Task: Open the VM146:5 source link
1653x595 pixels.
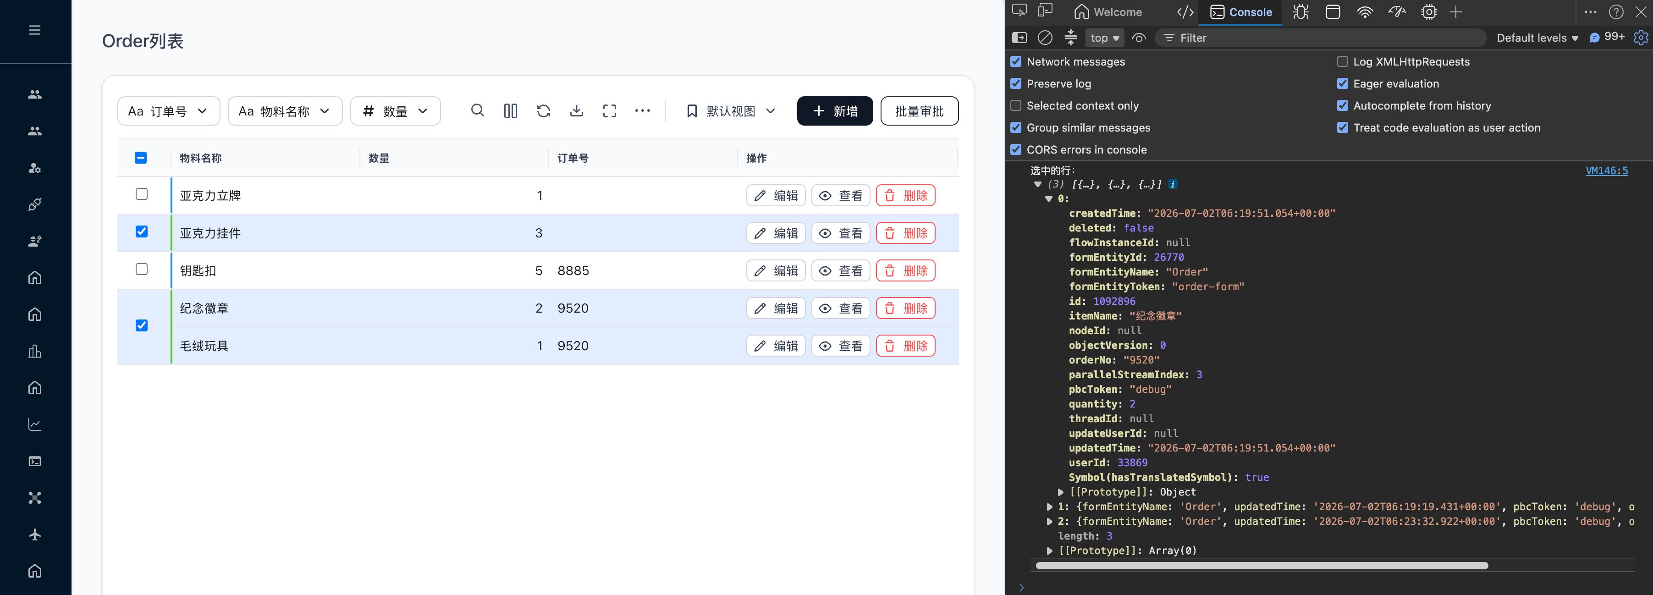Action: click(1606, 171)
